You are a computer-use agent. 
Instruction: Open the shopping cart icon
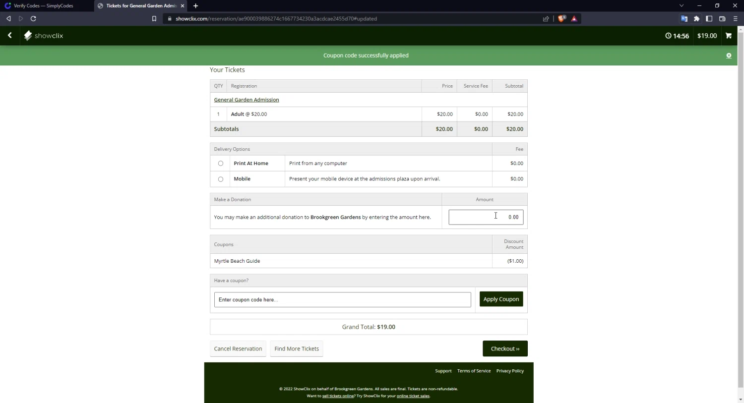pos(729,36)
